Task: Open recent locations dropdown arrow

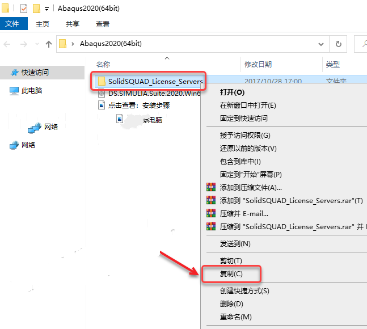Action: pyautogui.click(x=37, y=44)
